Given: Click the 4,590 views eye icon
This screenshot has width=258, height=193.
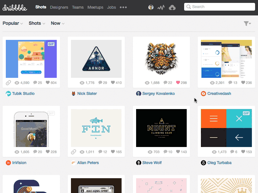Looking at the screenshot, I should click(x=17, y=83).
